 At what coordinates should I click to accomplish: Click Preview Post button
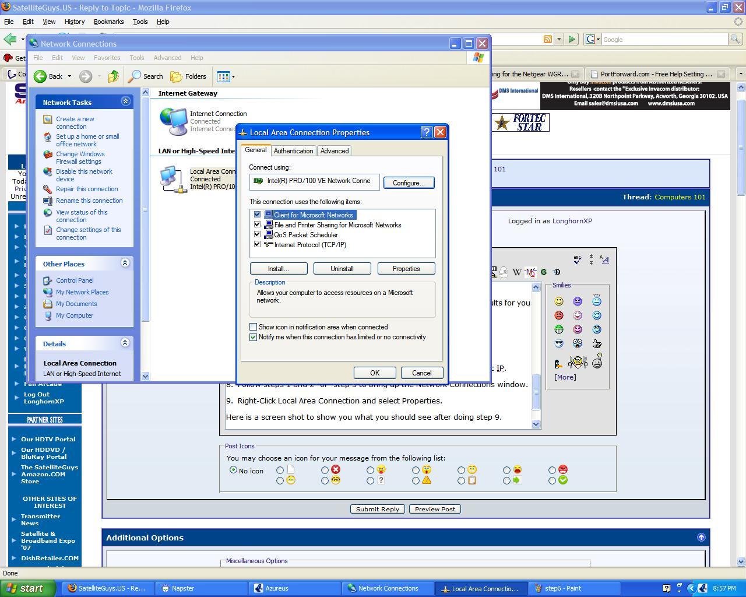[435, 509]
